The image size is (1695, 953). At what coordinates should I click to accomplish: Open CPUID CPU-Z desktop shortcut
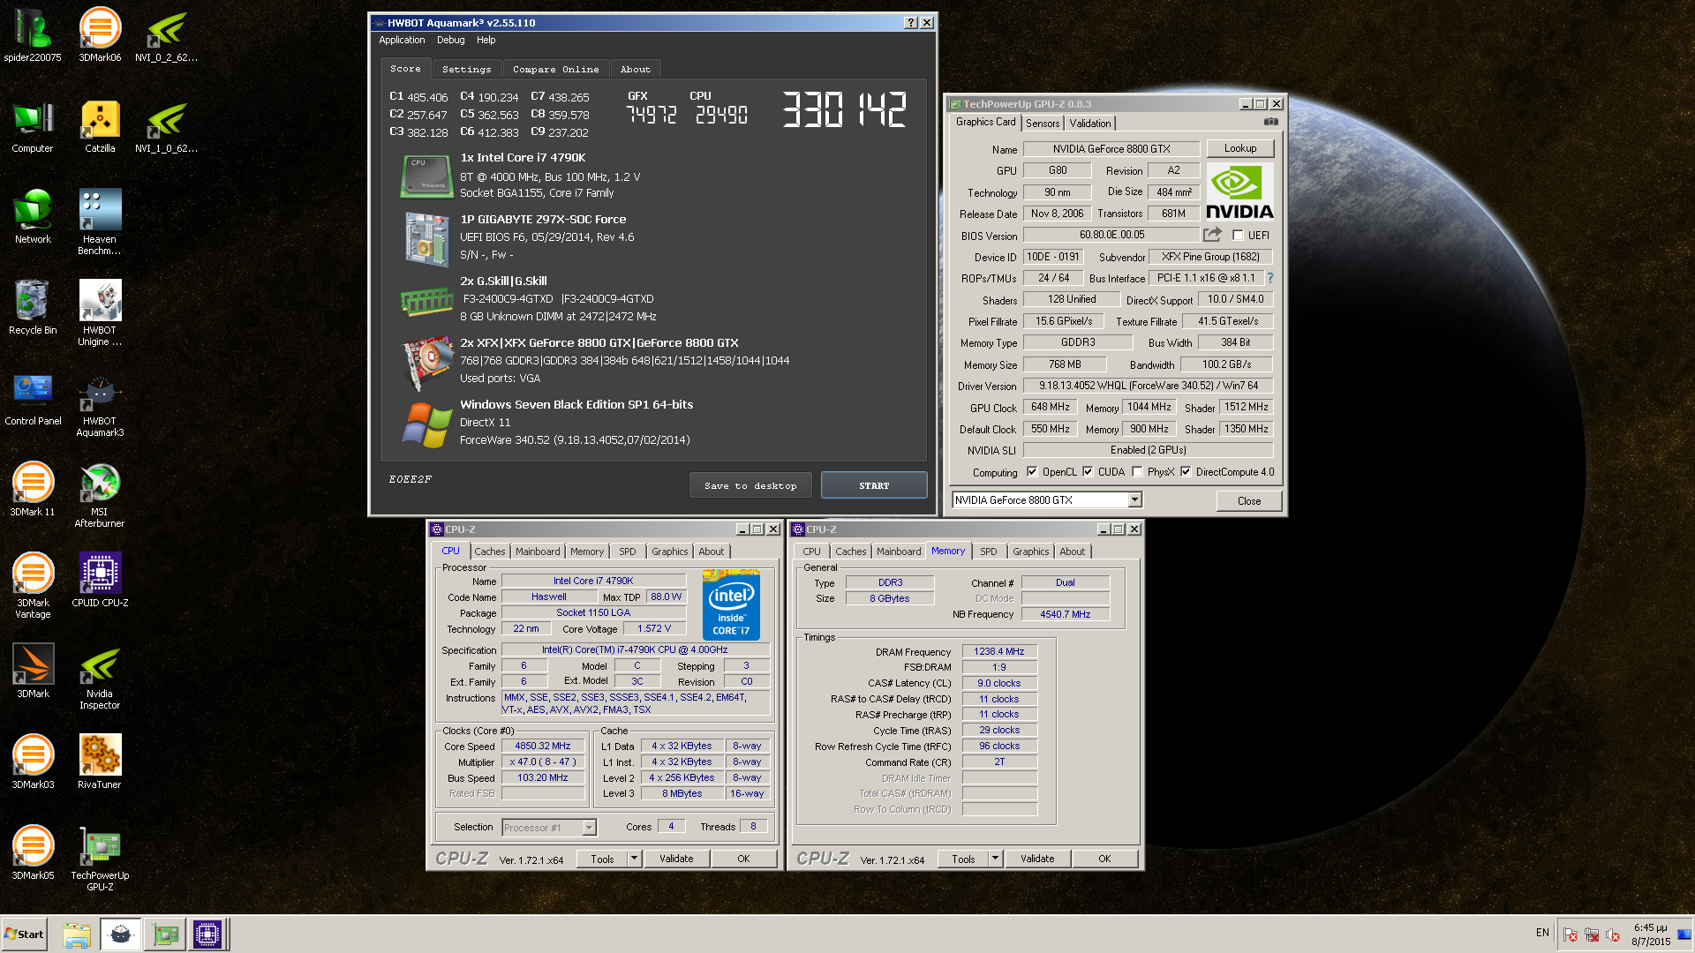(x=100, y=581)
